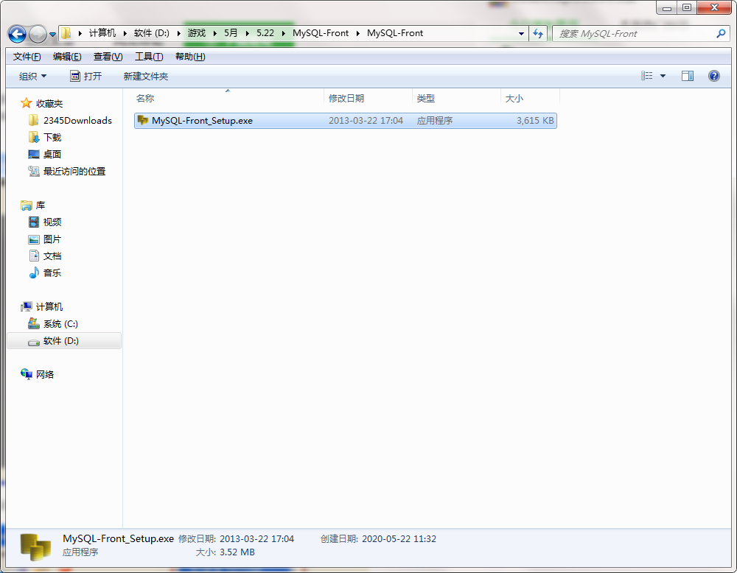Open the 编辑(E) menu

(x=67, y=57)
